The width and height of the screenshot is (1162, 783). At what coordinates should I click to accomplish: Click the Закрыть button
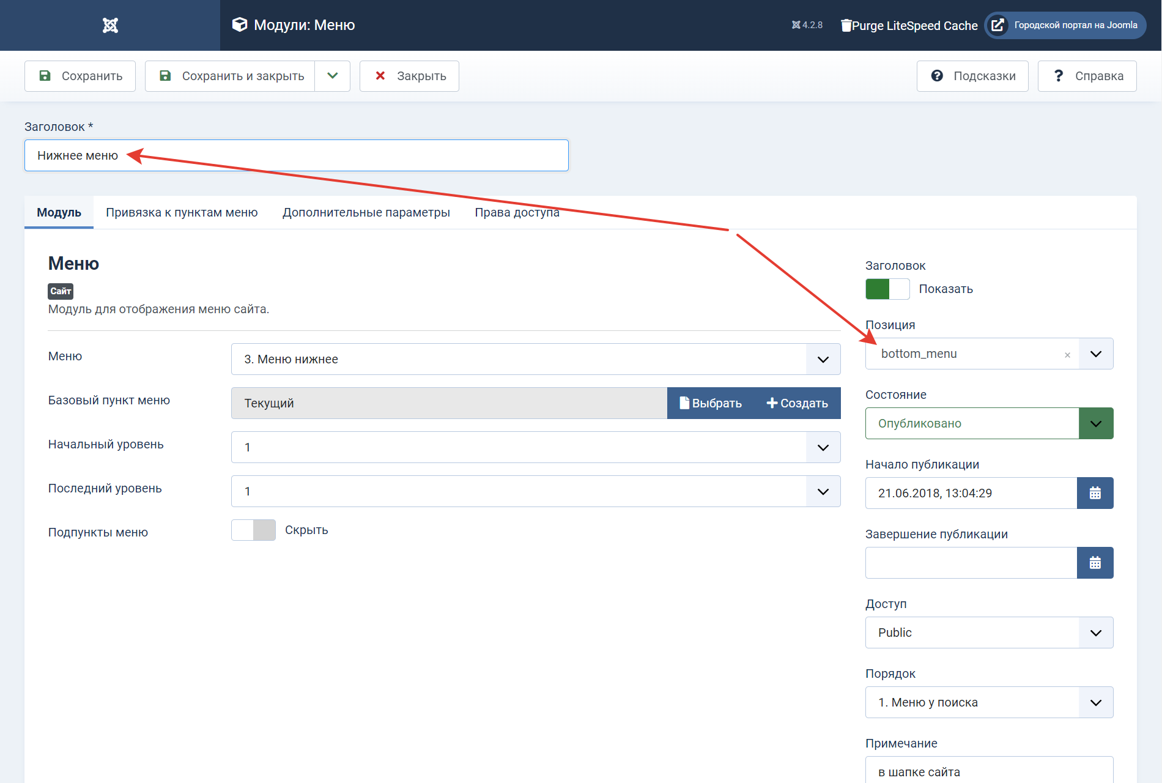click(x=409, y=76)
